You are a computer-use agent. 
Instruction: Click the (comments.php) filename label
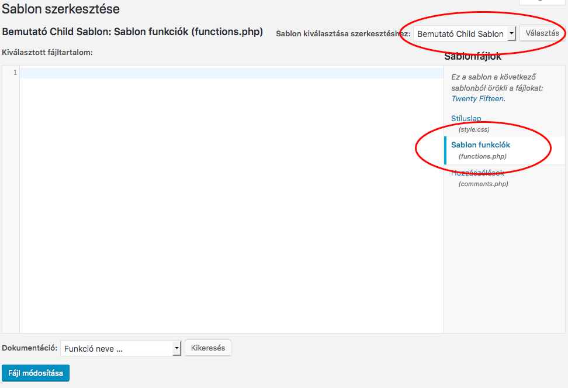click(483, 184)
